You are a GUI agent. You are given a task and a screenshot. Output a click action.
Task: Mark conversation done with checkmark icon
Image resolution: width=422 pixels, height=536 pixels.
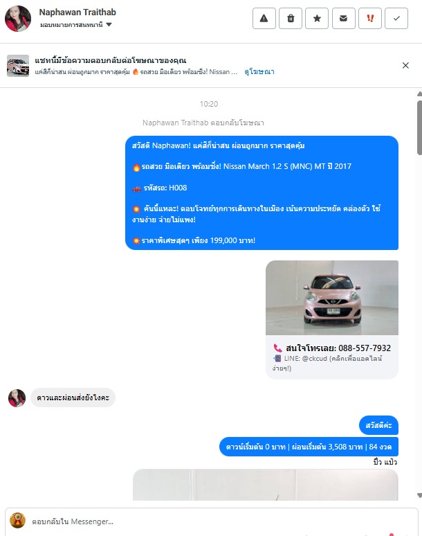point(396,19)
